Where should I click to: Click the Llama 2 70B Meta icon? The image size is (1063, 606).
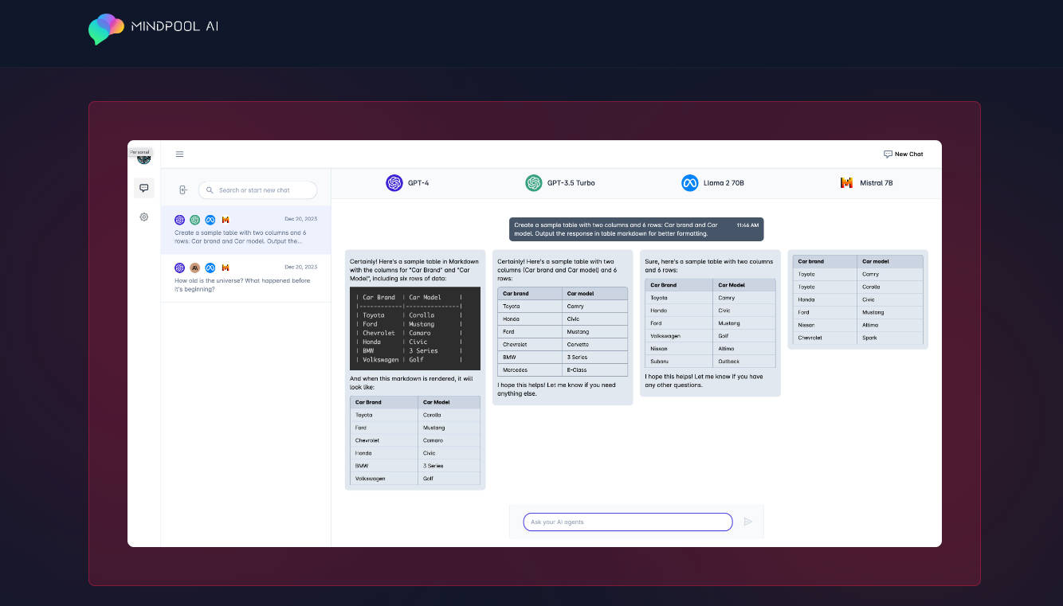pos(689,183)
